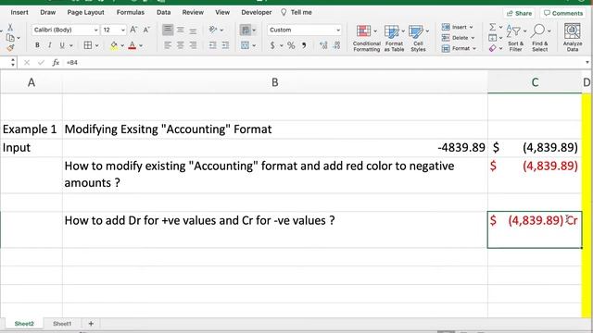This screenshot has width=593, height=333.
Task: Click Analyze Data button
Action: click(x=573, y=38)
